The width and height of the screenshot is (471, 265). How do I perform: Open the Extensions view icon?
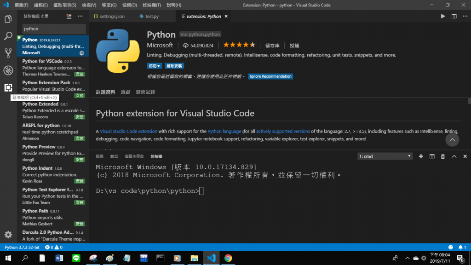click(x=8, y=87)
